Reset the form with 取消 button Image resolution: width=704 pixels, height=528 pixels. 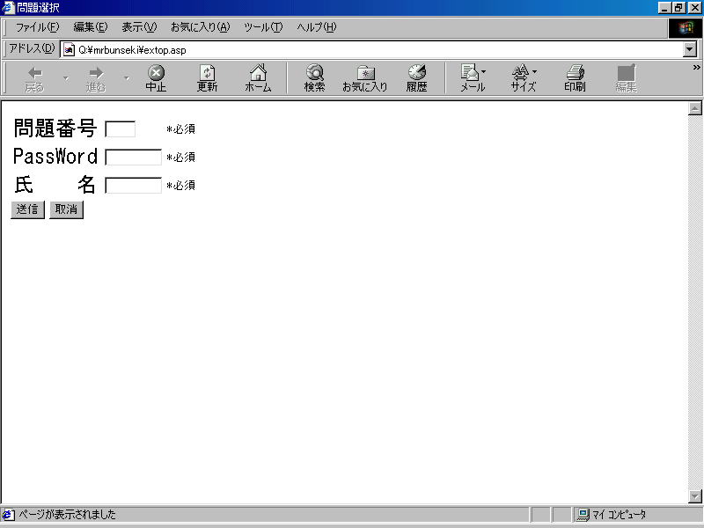click(66, 209)
